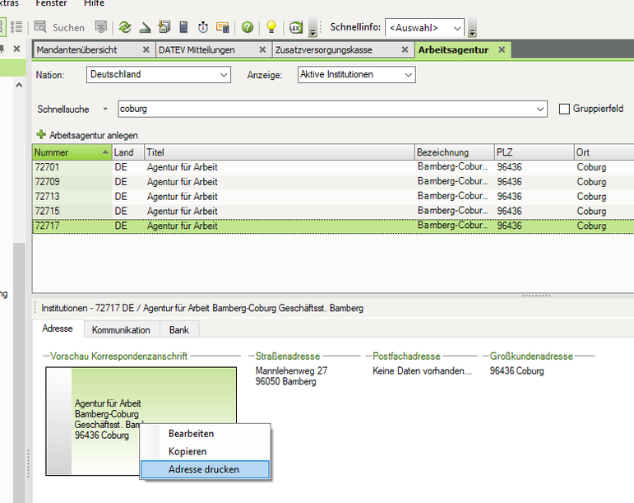Click the LEX info icon

pos(296,27)
